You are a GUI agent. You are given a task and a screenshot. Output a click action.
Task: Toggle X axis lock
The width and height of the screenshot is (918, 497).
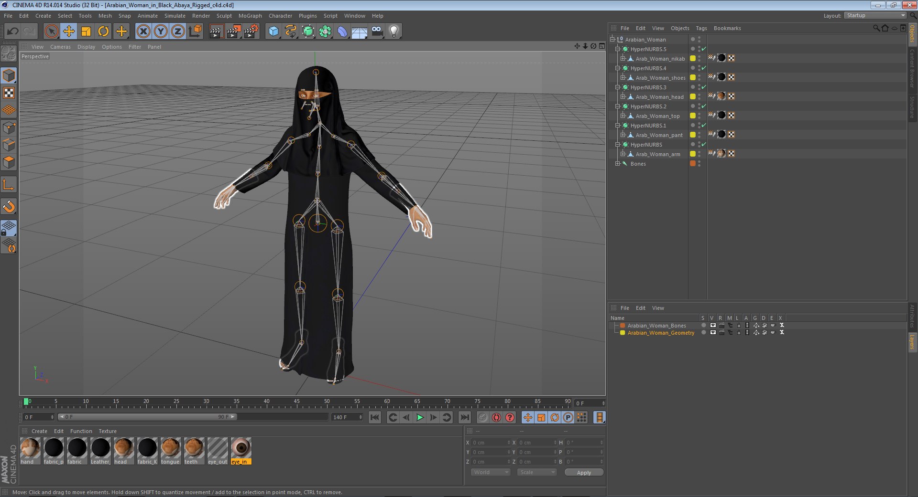pyautogui.click(x=143, y=32)
